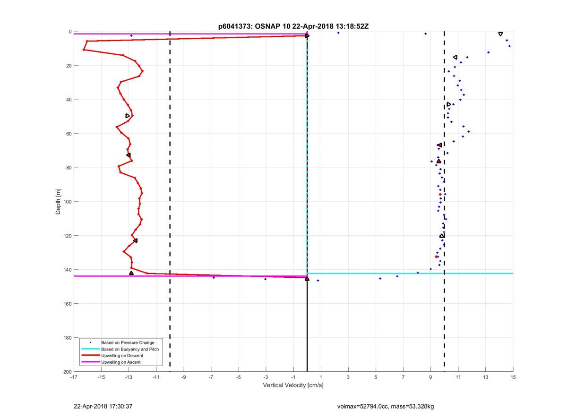
Task: Click y-axis tick label '200'
Action: tap(68, 372)
